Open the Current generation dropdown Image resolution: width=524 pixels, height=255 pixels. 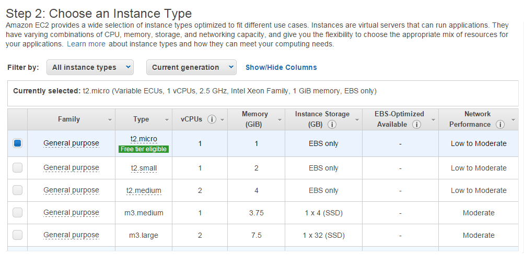191,67
